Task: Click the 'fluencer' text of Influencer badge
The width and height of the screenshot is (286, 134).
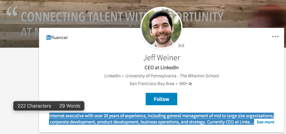Action: [59, 37]
